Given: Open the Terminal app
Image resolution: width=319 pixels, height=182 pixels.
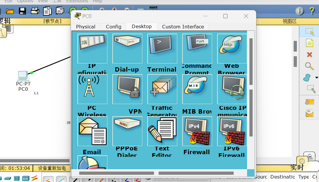Looking at the screenshot, I should pos(162,49).
